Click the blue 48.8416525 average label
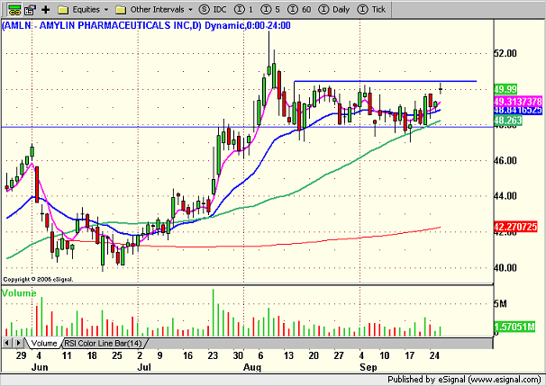This screenshot has width=546, height=386. [x=518, y=111]
